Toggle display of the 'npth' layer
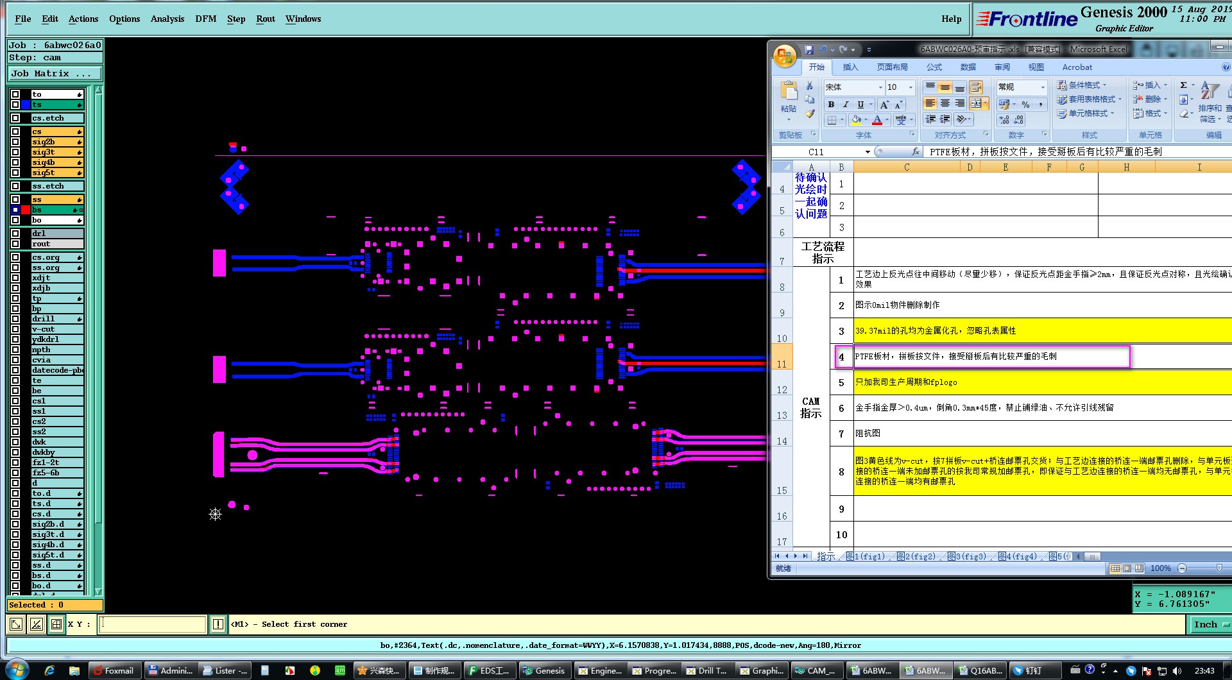 pos(15,350)
